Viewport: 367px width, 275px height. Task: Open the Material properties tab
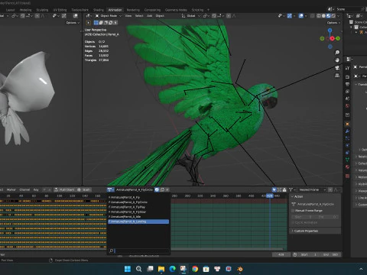pos(347,167)
